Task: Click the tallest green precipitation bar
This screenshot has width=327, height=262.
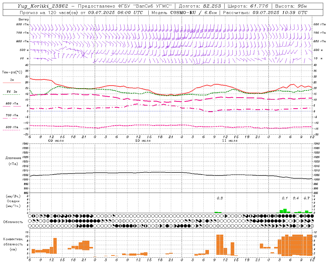Action: tap(285, 211)
